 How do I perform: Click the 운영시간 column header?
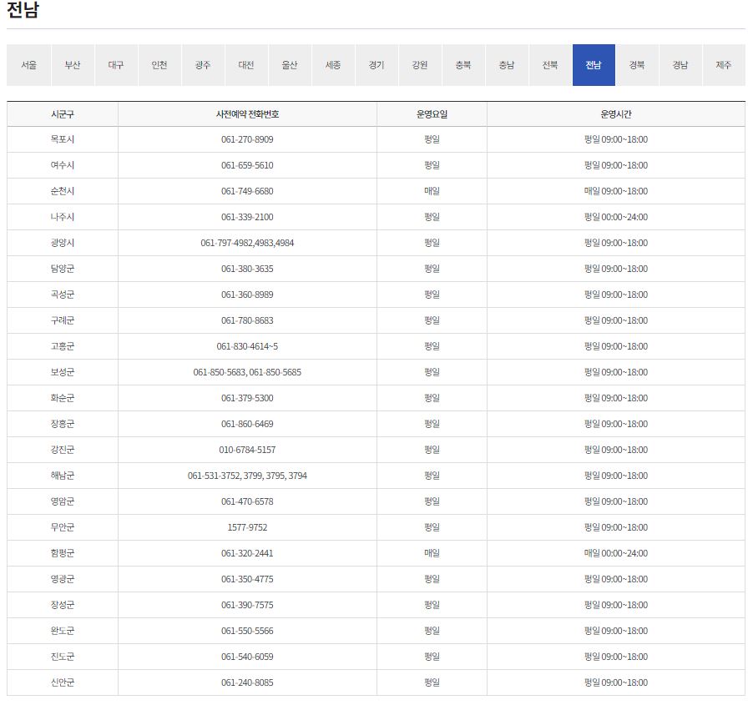tap(615, 114)
